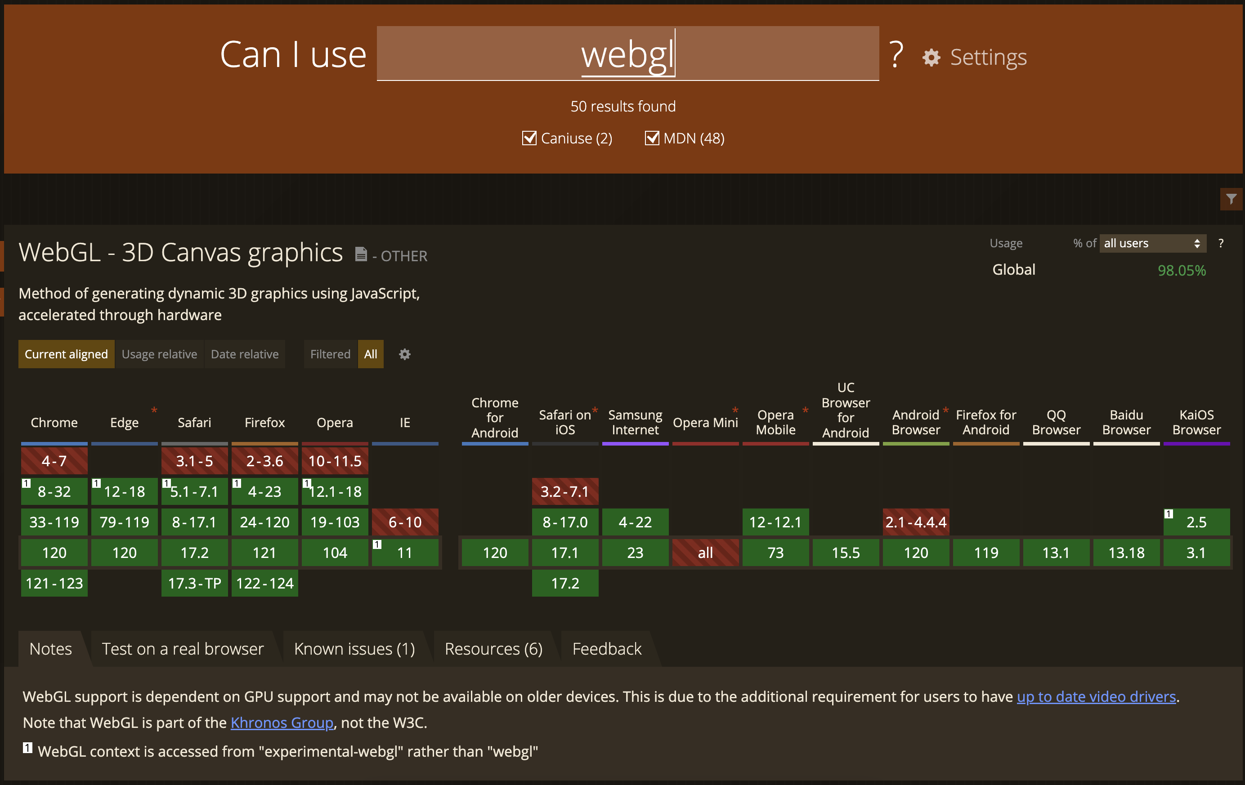This screenshot has height=785, width=1245.
Task: Open table display options via the small gear icon
Action: [404, 354]
